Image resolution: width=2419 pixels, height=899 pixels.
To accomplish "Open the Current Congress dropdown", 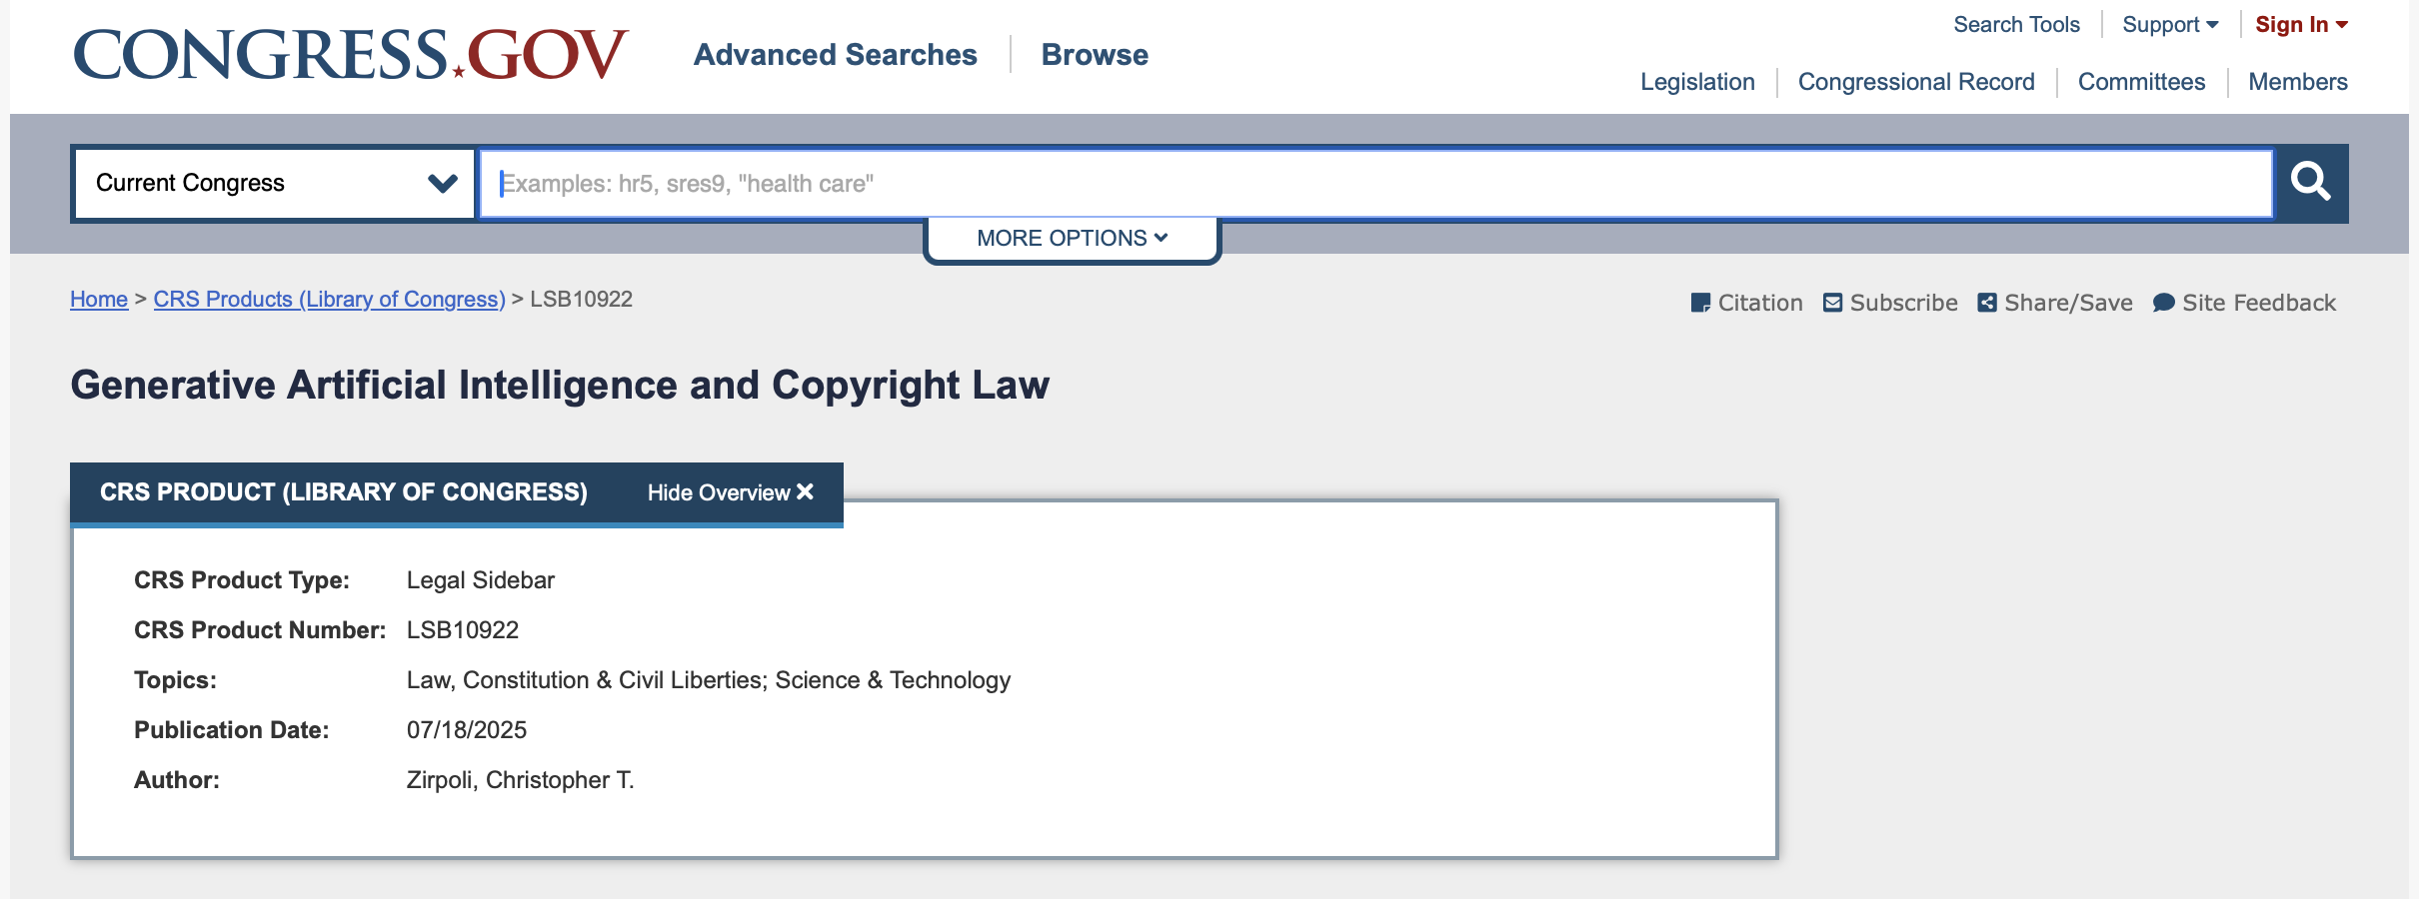I will [x=273, y=183].
